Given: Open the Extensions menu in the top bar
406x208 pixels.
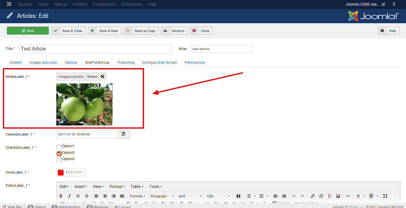Looking at the screenshot, I should click(x=132, y=4).
